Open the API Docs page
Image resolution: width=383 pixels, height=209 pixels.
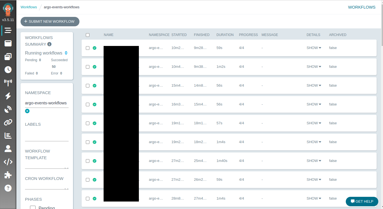pos(8,162)
